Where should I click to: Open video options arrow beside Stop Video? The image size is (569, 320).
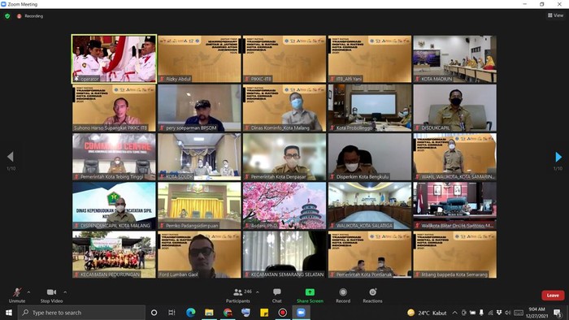coord(65,292)
